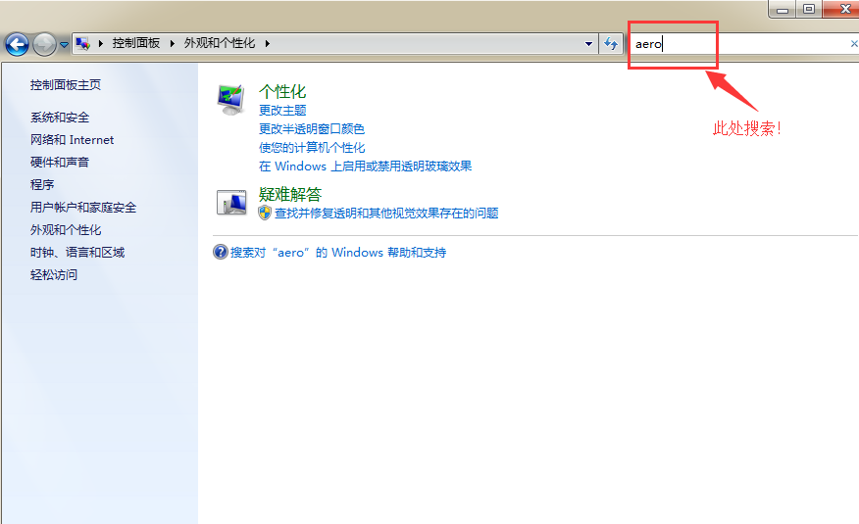Open 时钟、语言和区域 category
This screenshot has height=524, width=859.
(x=77, y=252)
